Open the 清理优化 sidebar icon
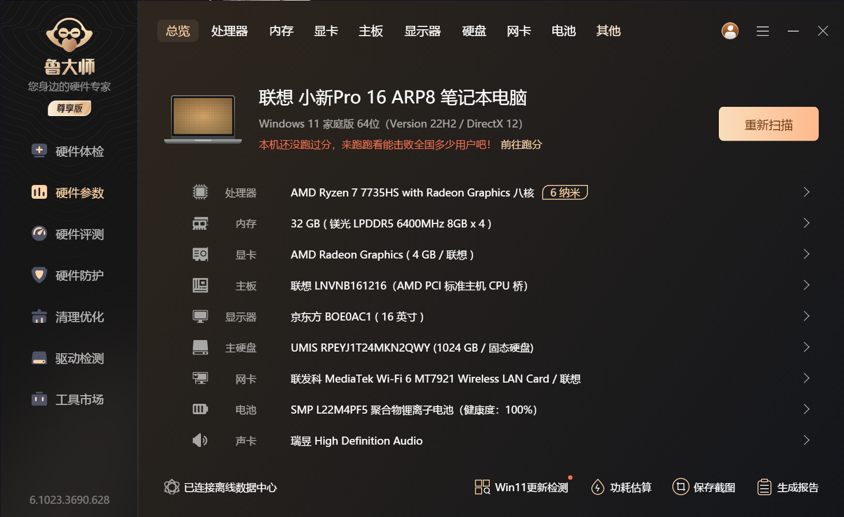The height and width of the screenshot is (517, 844). tap(39, 317)
